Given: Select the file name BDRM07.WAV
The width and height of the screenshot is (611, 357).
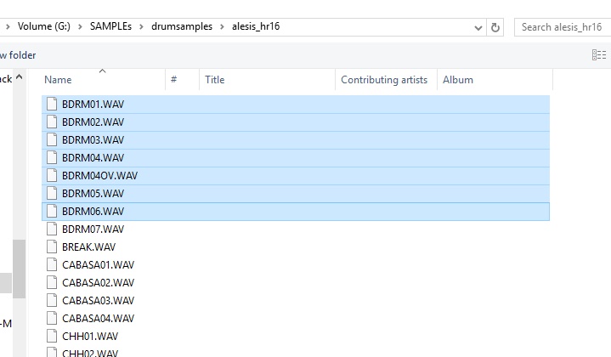Looking at the screenshot, I should coord(93,229).
